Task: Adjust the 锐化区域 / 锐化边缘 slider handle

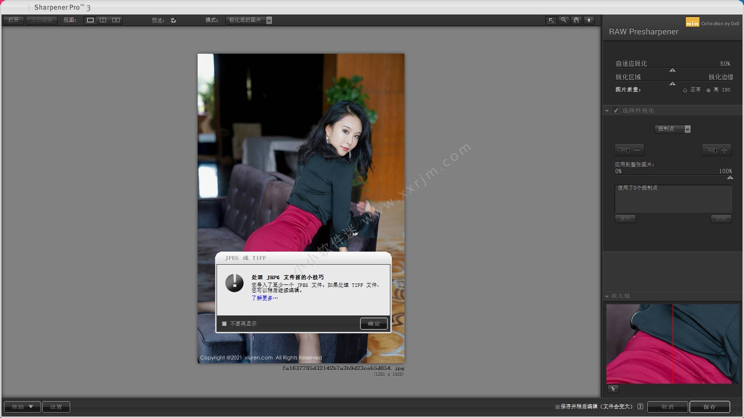Action: pyautogui.click(x=672, y=84)
